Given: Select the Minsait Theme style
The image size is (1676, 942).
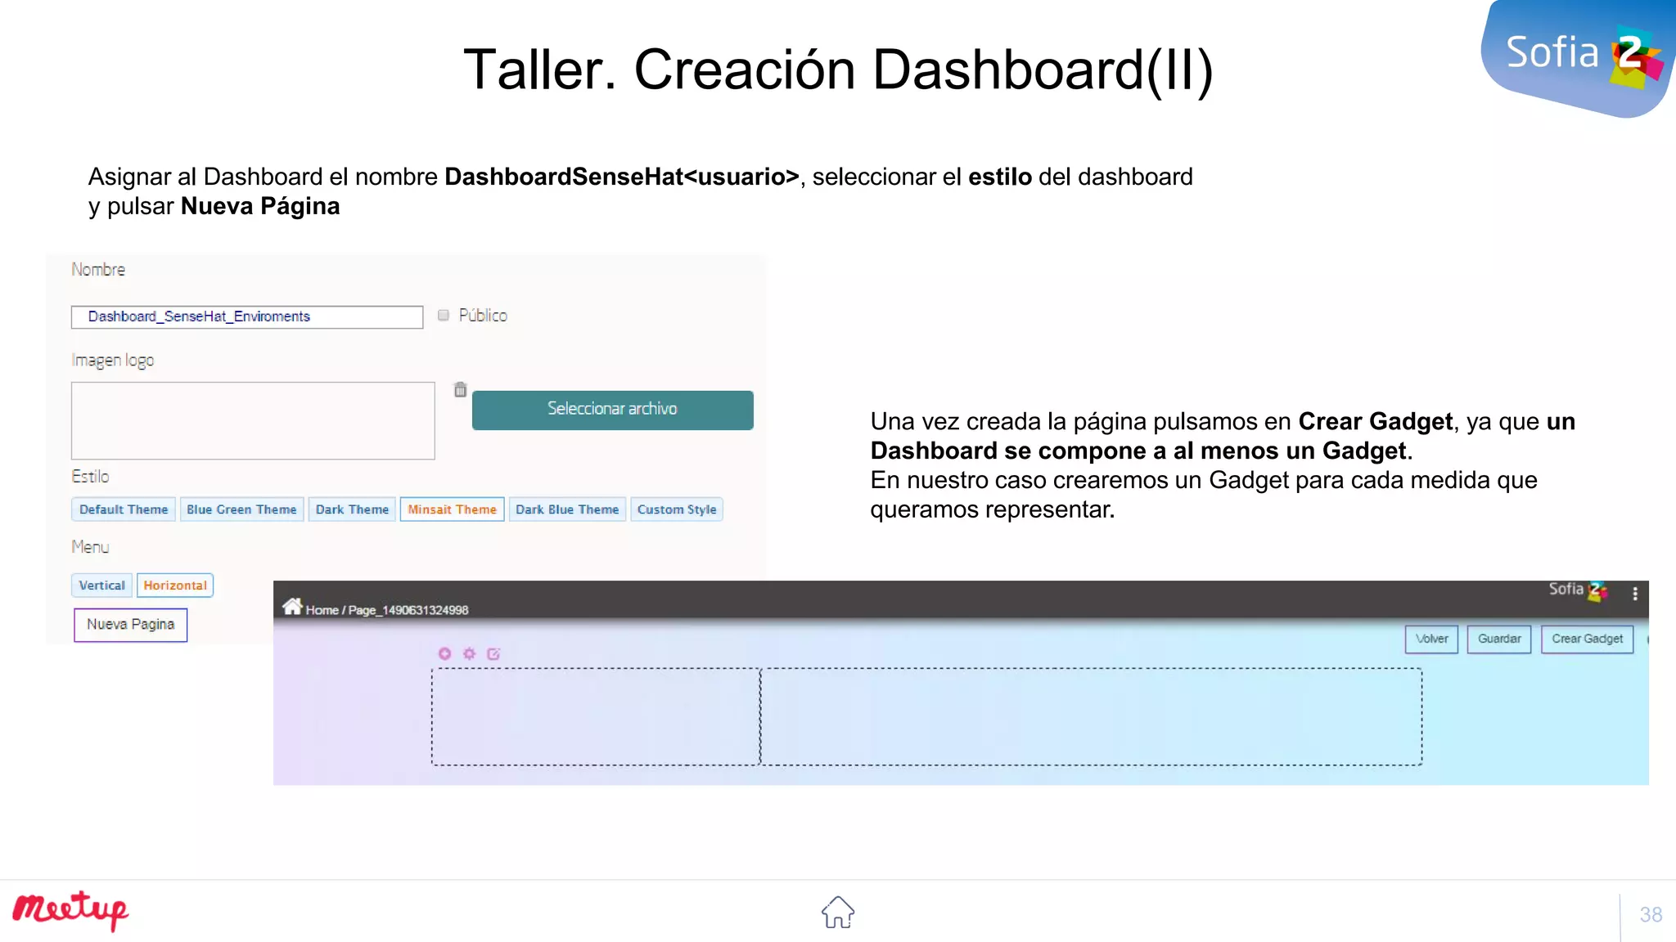Looking at the screenshot, I should (x=452, y=509).
